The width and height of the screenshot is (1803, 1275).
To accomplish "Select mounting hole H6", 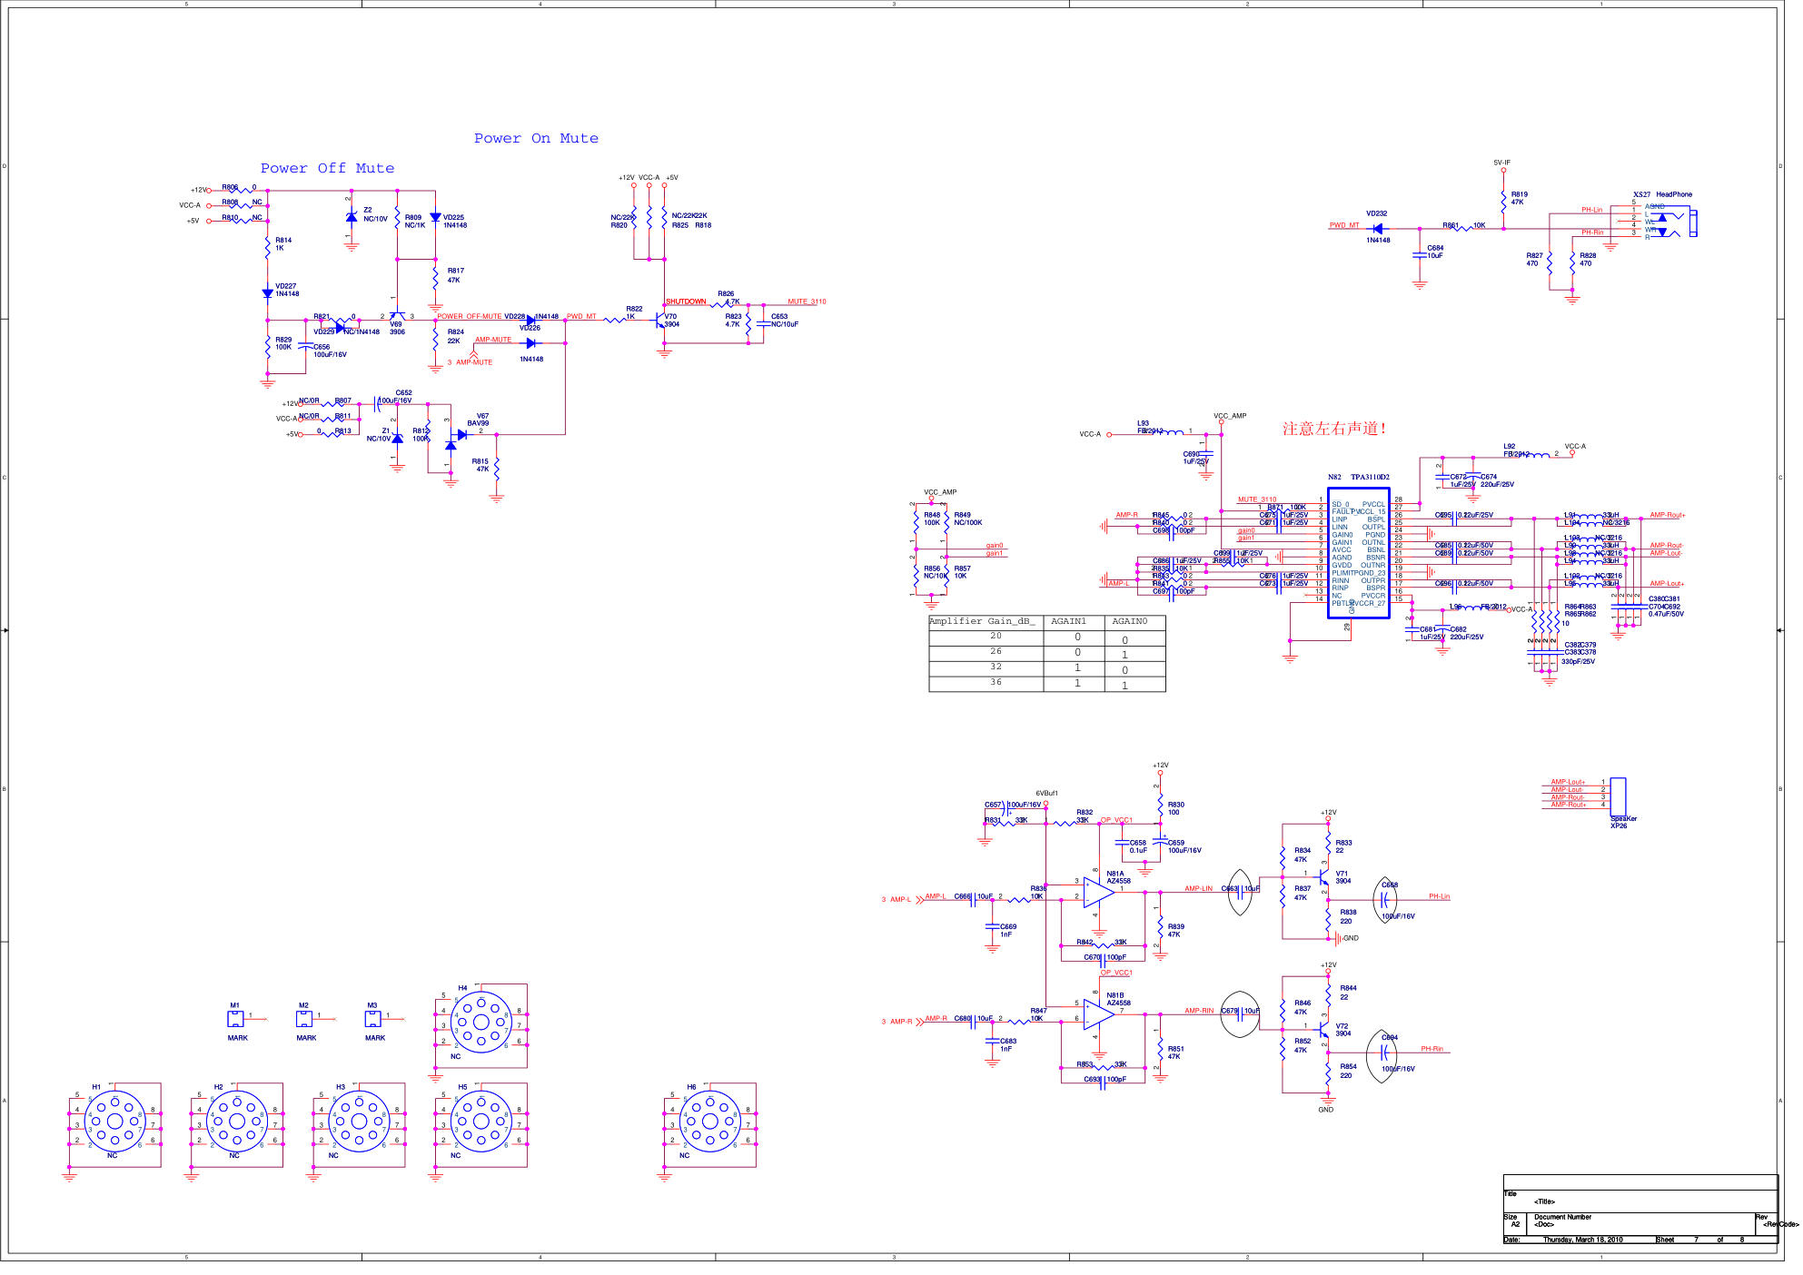I will [x=710, y=1122].
